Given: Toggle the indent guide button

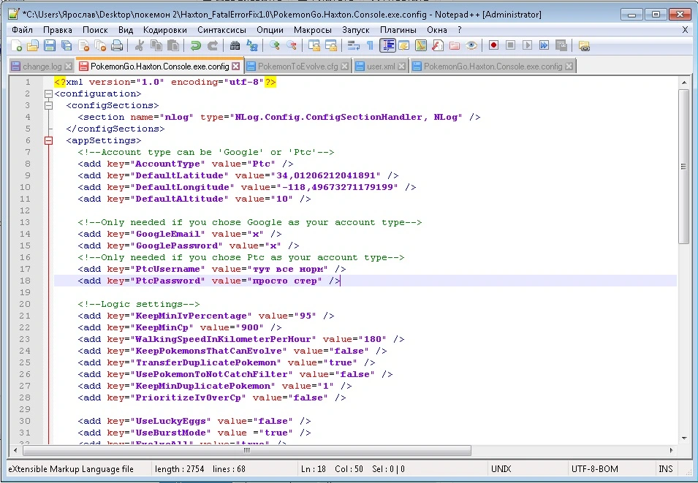Looking at the screenshot, I should point(387,45).
